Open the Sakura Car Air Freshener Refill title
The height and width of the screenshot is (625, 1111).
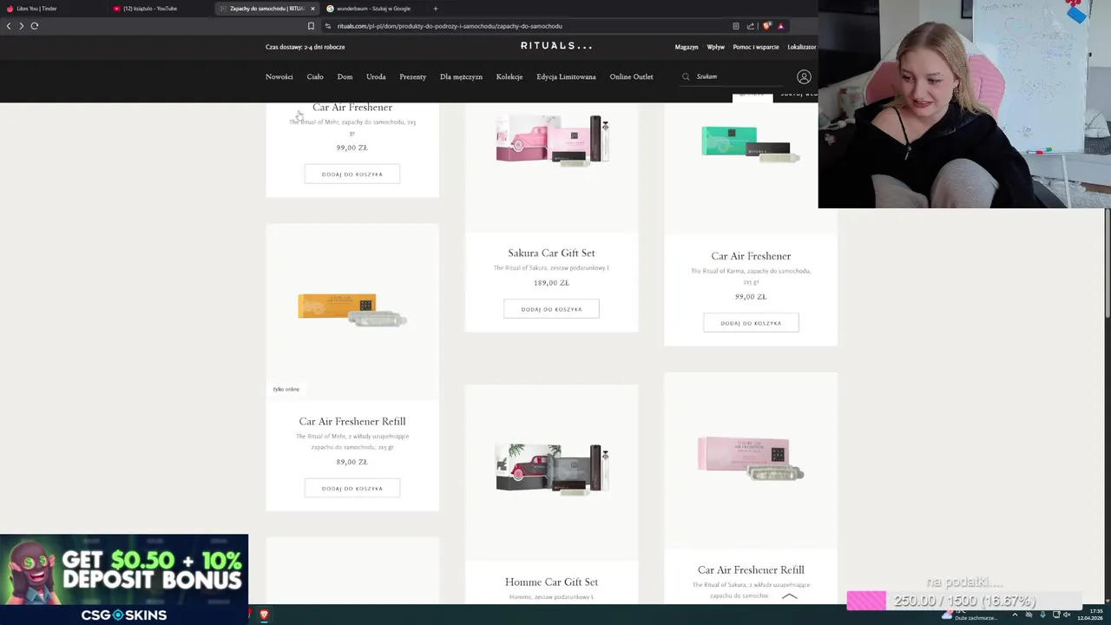pyautogui.click(x=751, y=569)
